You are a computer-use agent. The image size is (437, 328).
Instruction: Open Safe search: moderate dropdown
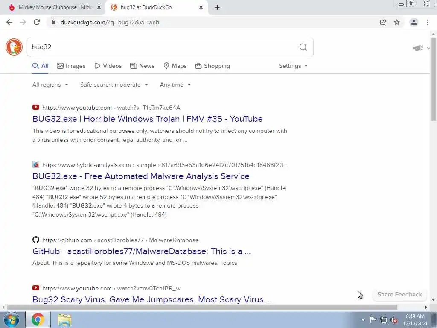coord(114,85)
